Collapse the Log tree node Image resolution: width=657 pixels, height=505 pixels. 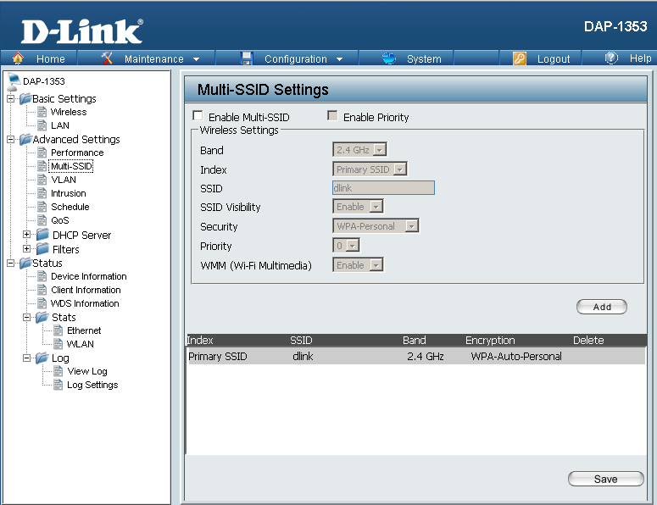tap(26, 358)
